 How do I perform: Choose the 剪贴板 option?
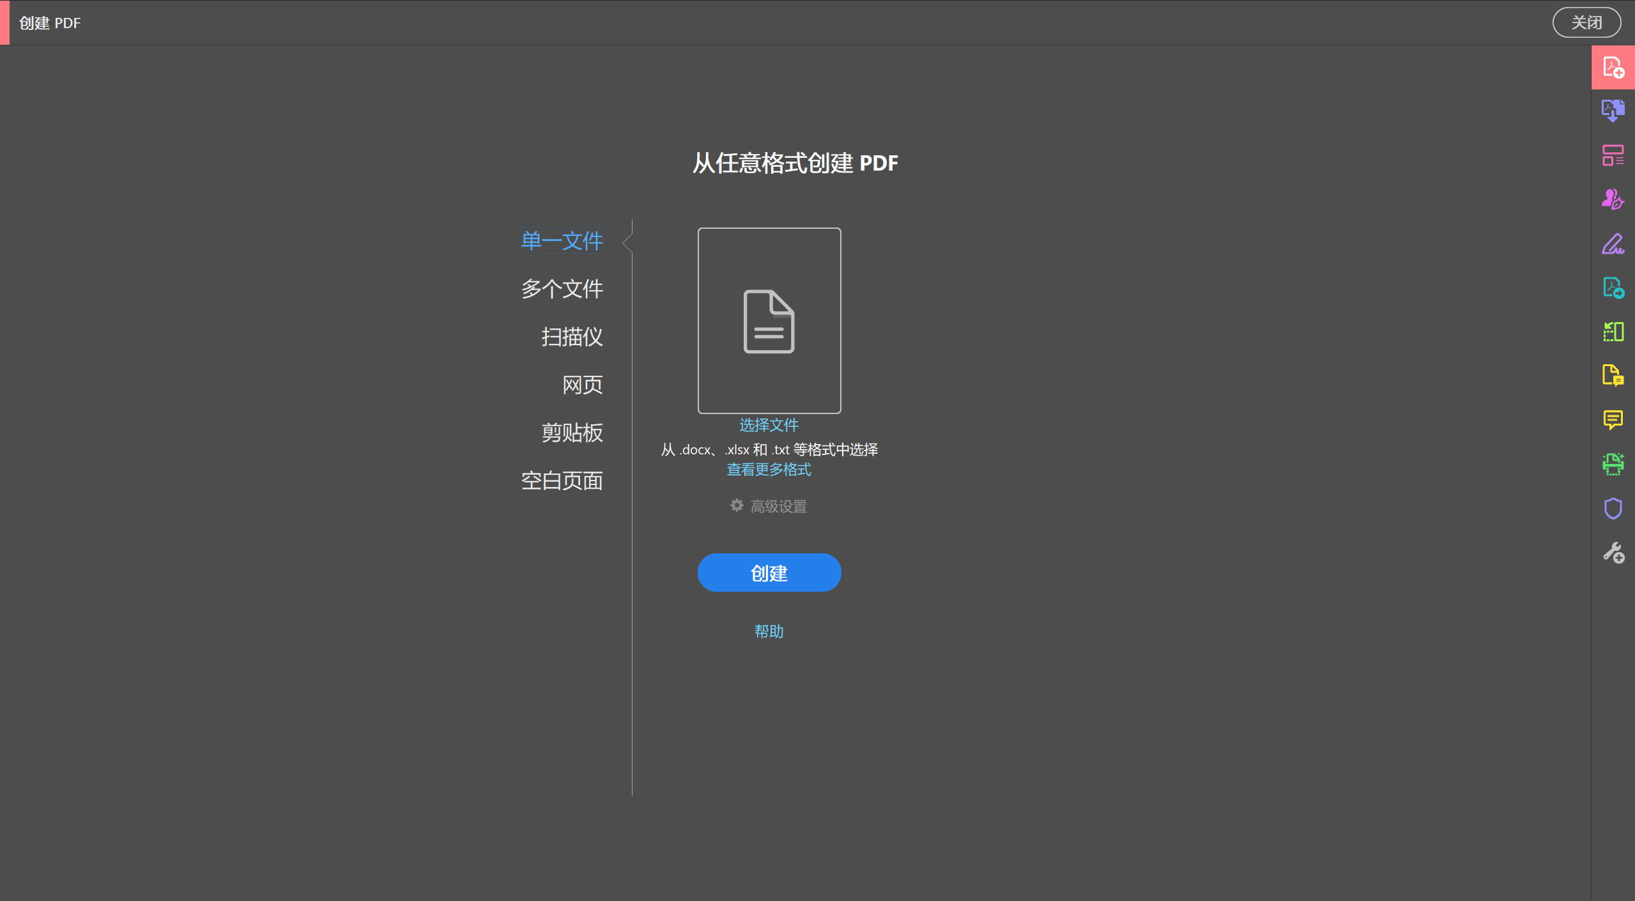click(572, 433)
